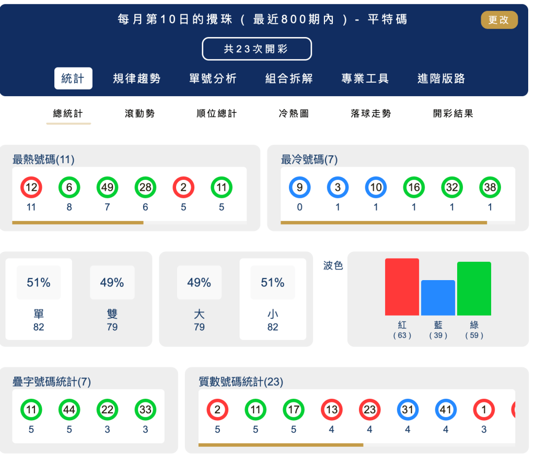The width and height of the screenshot is (535, 463).
Task: Switch to the 規律趨勢 tab
Action: coord(138,78)
